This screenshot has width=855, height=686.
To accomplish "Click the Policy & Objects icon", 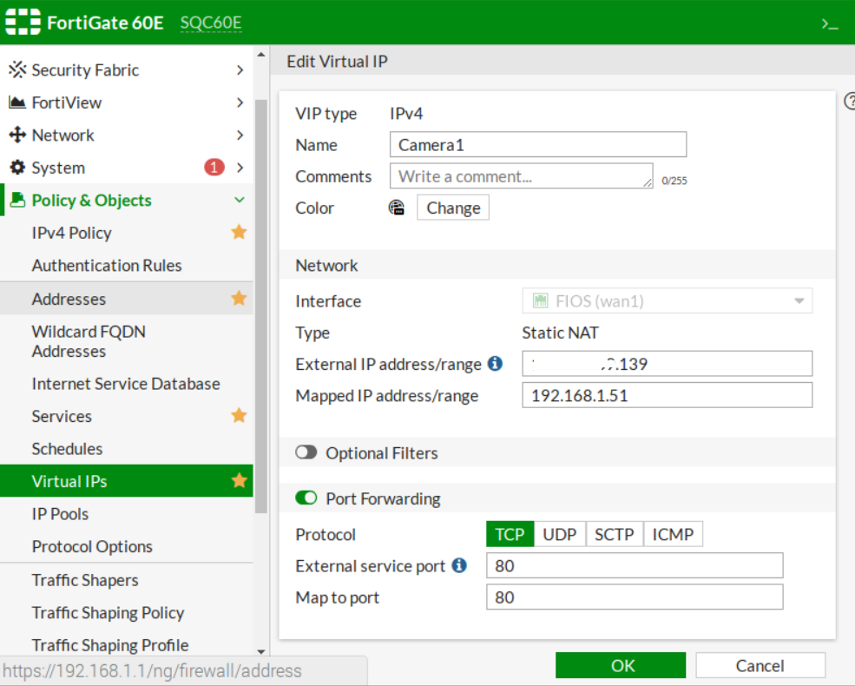I will click(17, 200).
